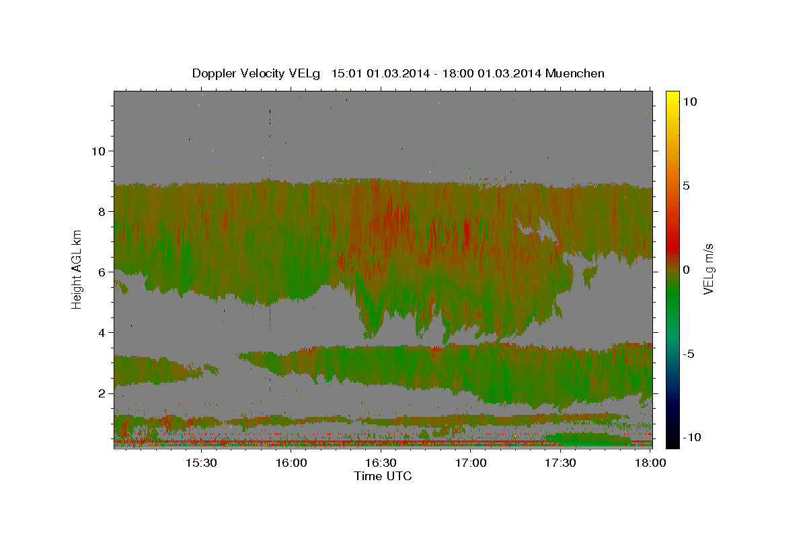Click the black bottom of the colorbar
Screen dimensions: 807x538
672,440
